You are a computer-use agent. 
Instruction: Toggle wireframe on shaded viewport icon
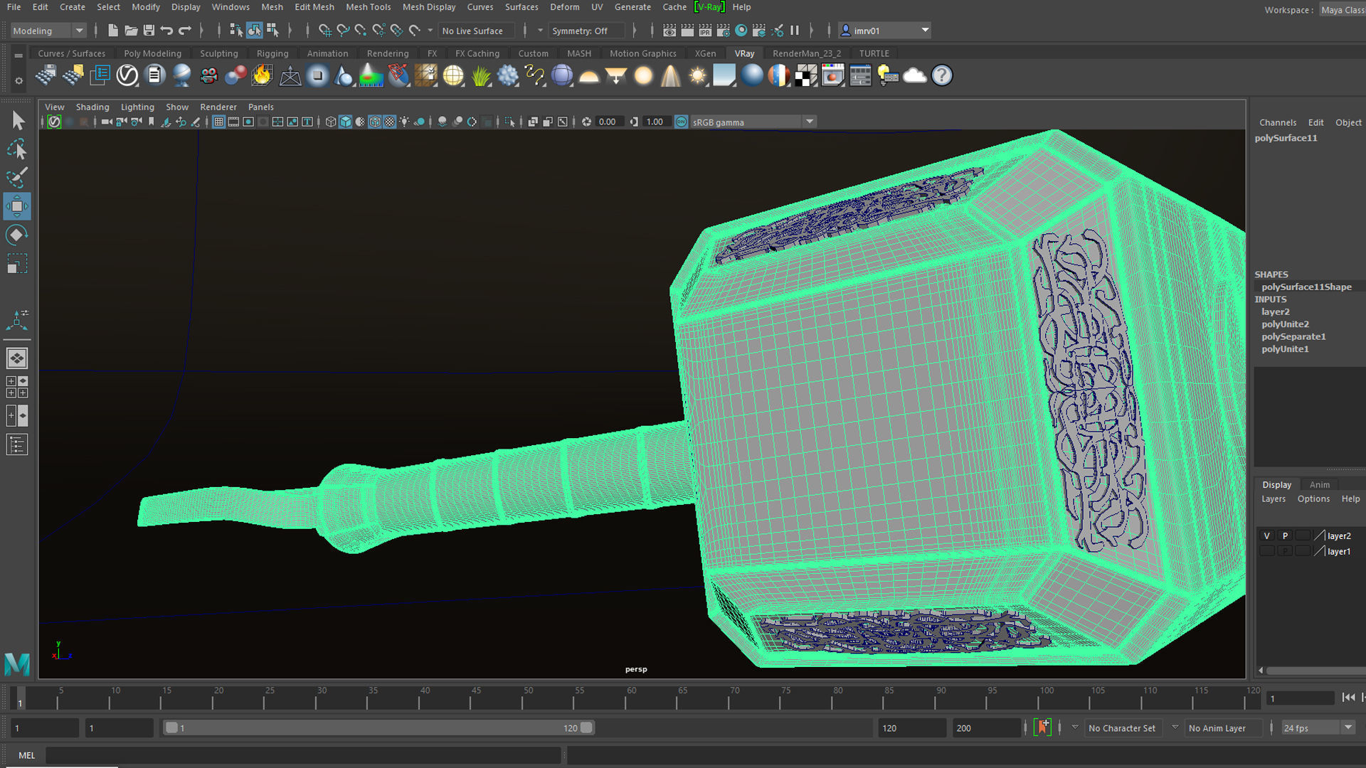(x=374, y=122)
